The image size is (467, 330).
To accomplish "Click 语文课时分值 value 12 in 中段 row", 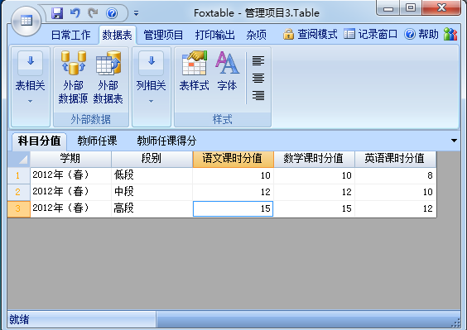I will [x=233, y=192].
